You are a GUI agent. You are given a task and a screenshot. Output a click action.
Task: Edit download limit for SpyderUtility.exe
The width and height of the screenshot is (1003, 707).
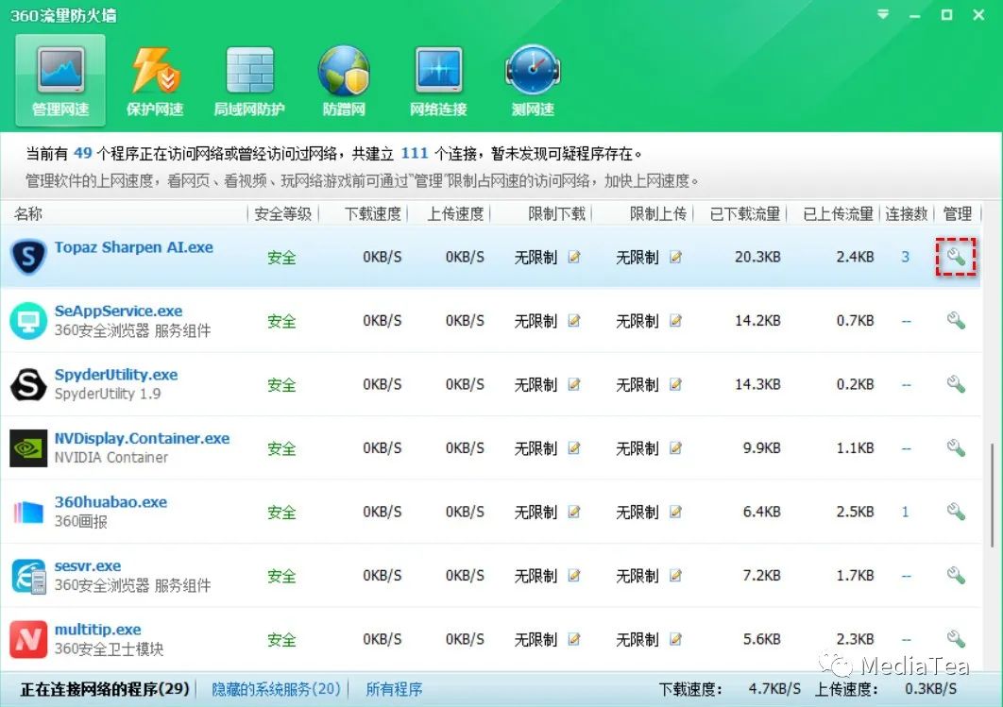point(574,384)
